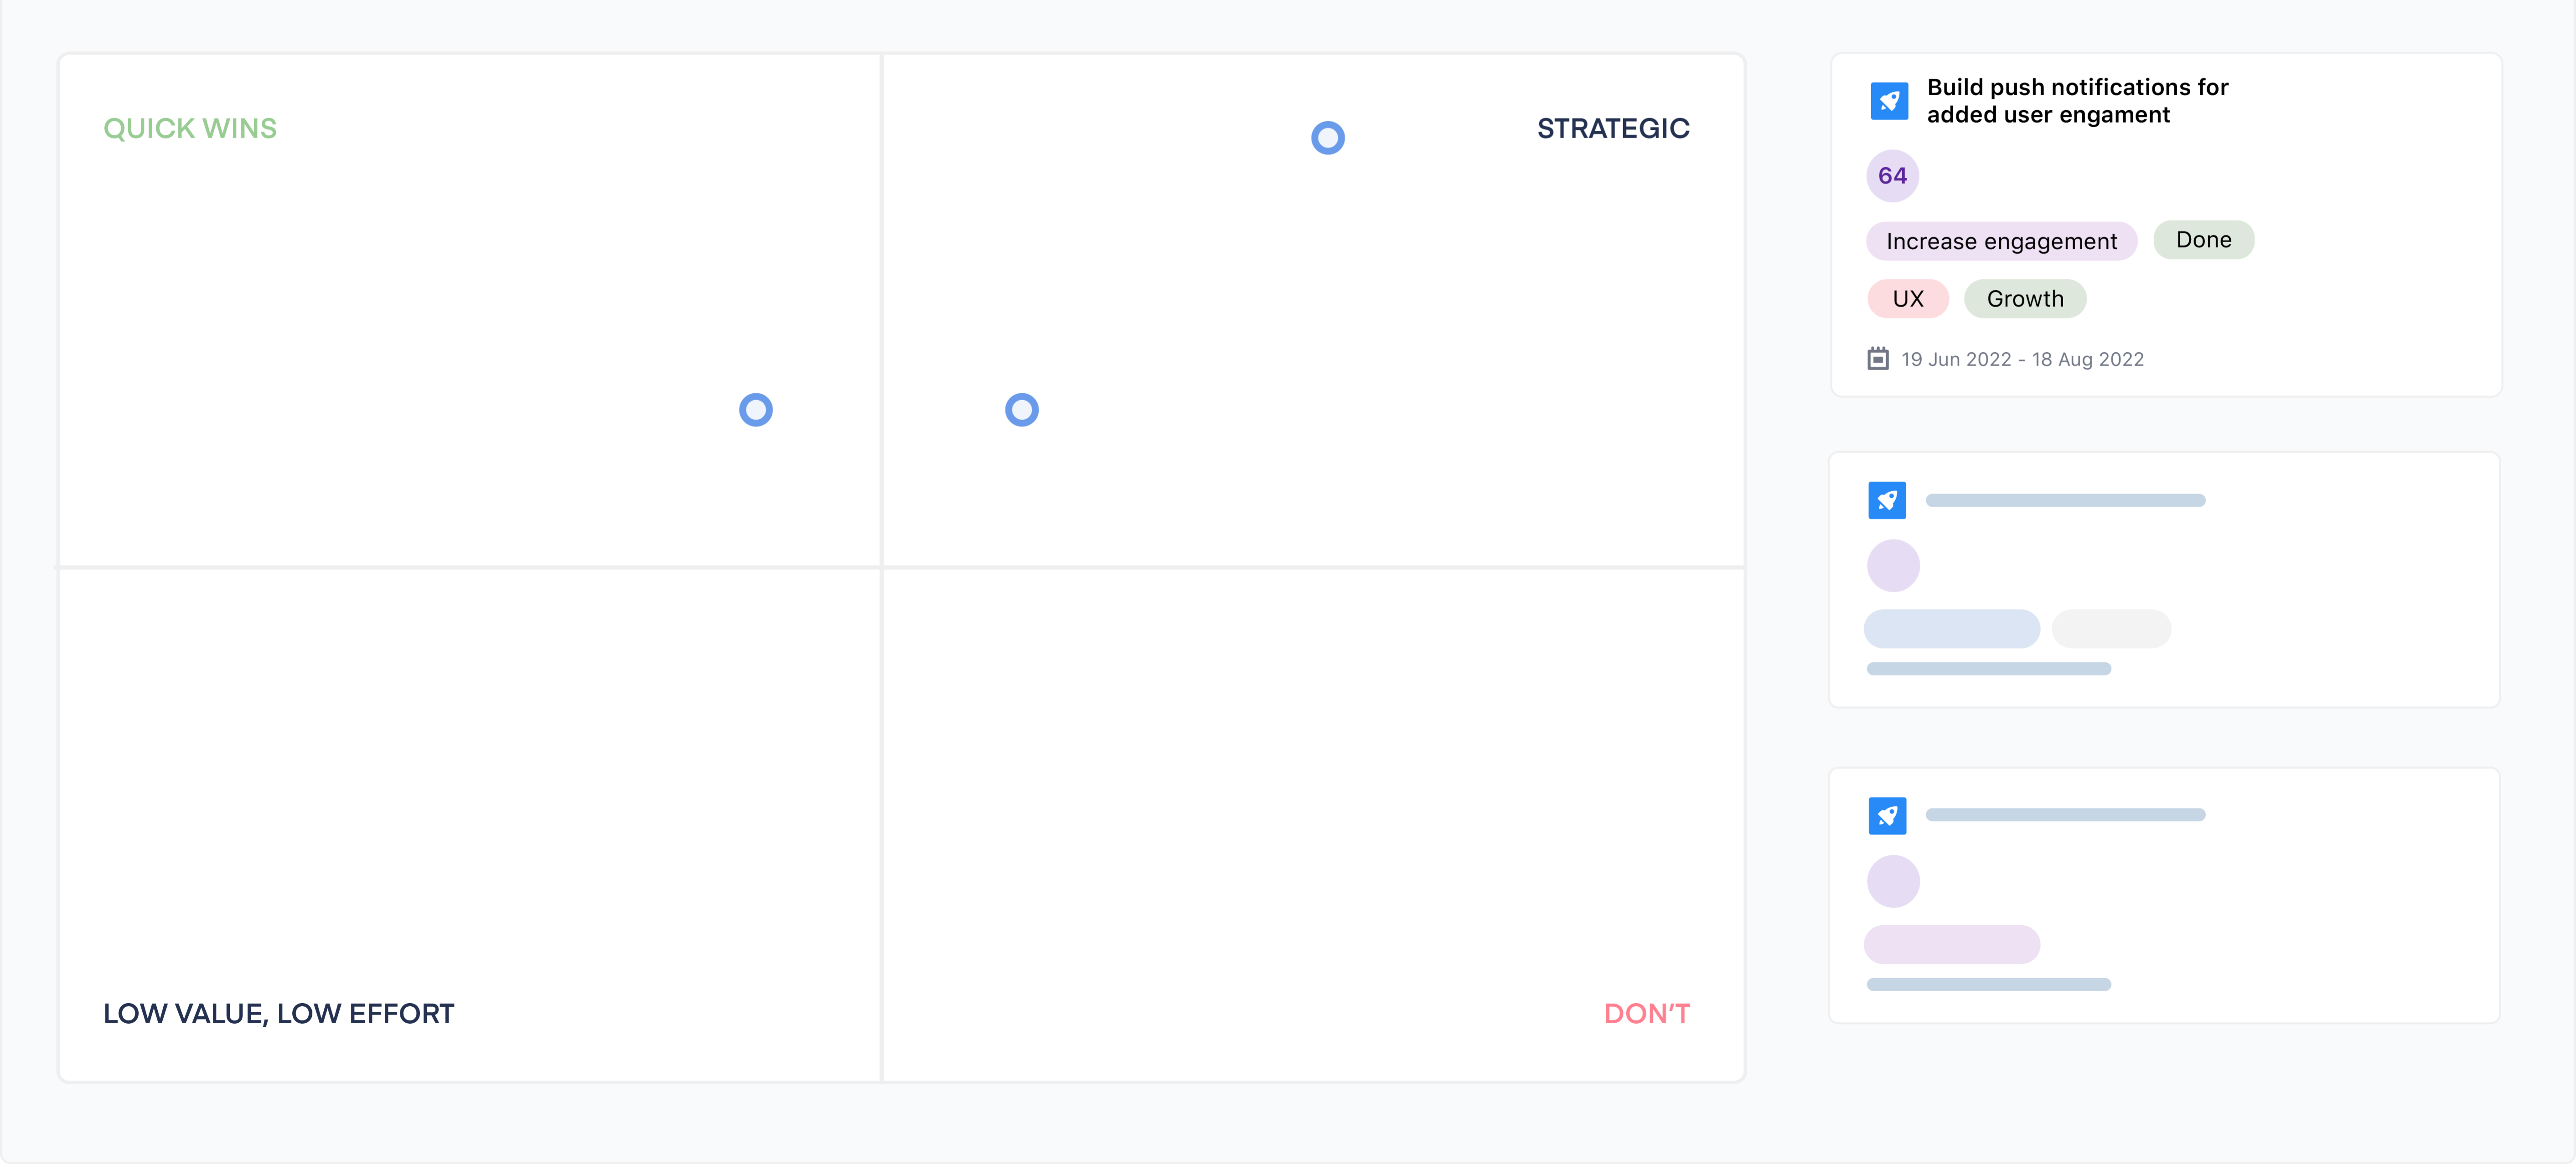Open the Build push notifications card title
This screenshot has width=2576, height=1164.
[2077, 100]
